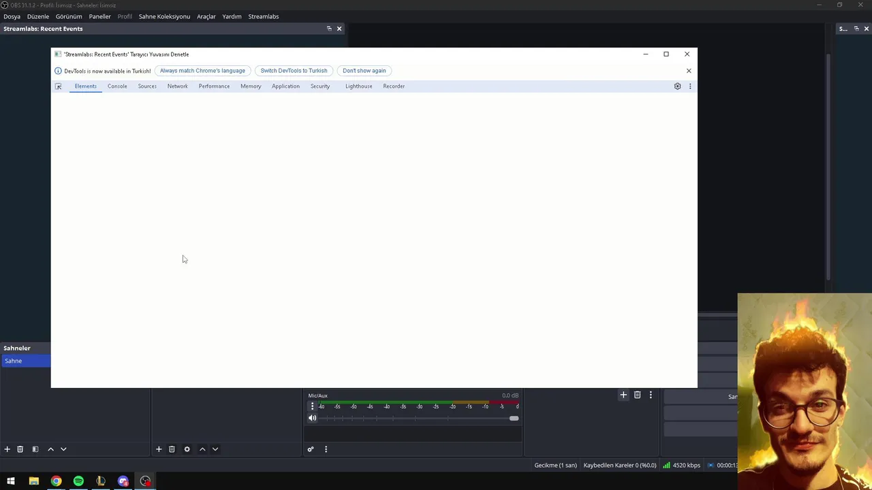Open the Araçlar menu
Image resolution: width=872 pixels, height=490 pixels.
coord(206,16)
